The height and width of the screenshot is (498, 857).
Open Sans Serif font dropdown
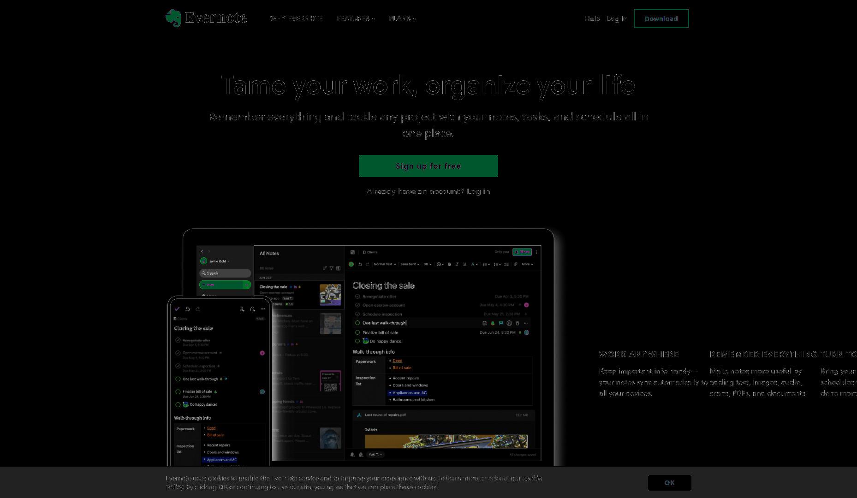click(x=410, y=264)
